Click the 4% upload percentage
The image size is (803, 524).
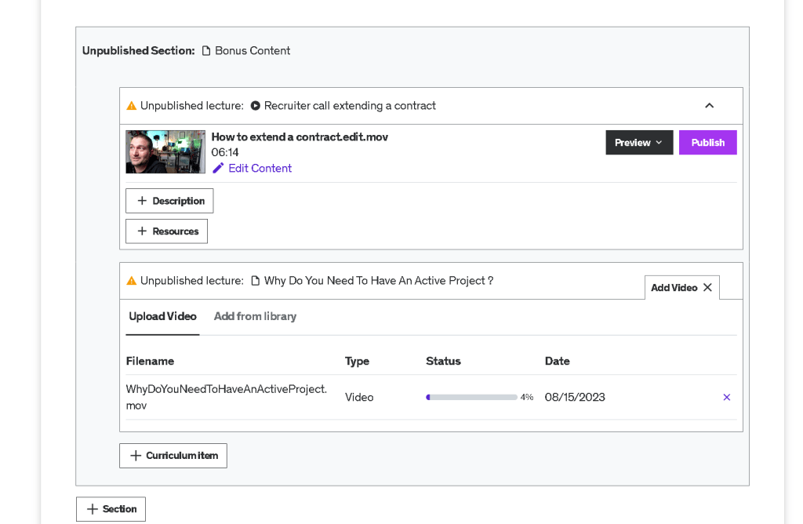pyautogui.click(x=526, y=397)
